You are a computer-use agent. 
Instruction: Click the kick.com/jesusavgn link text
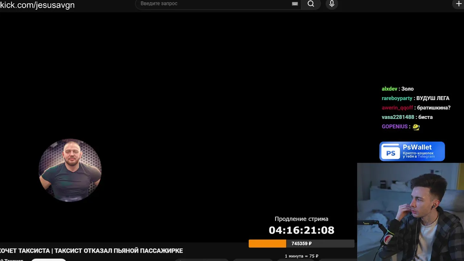click(x=37, y=5)
